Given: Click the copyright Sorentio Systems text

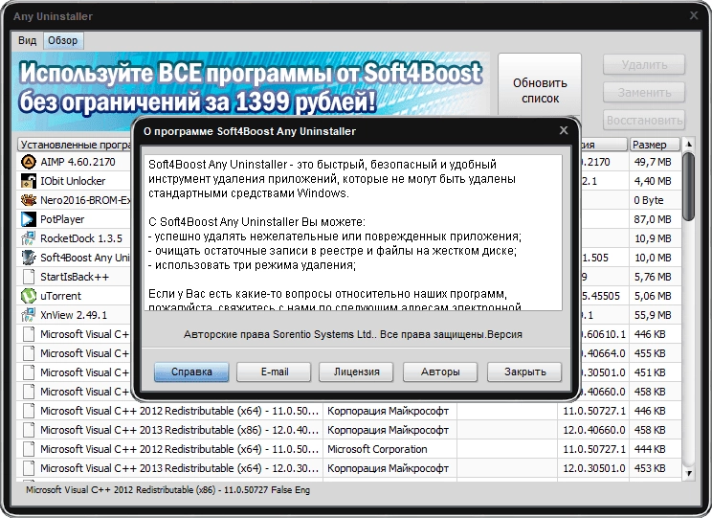Looking at the screenshot, I should click(353, 334).
